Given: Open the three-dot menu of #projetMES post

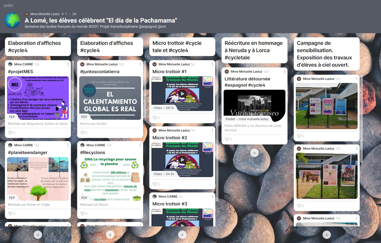Looking at the screenshot, I should pos(68,64).
